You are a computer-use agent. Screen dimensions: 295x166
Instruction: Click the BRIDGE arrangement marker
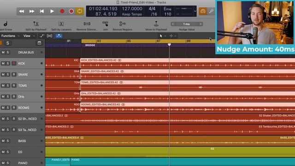(90, 45)
